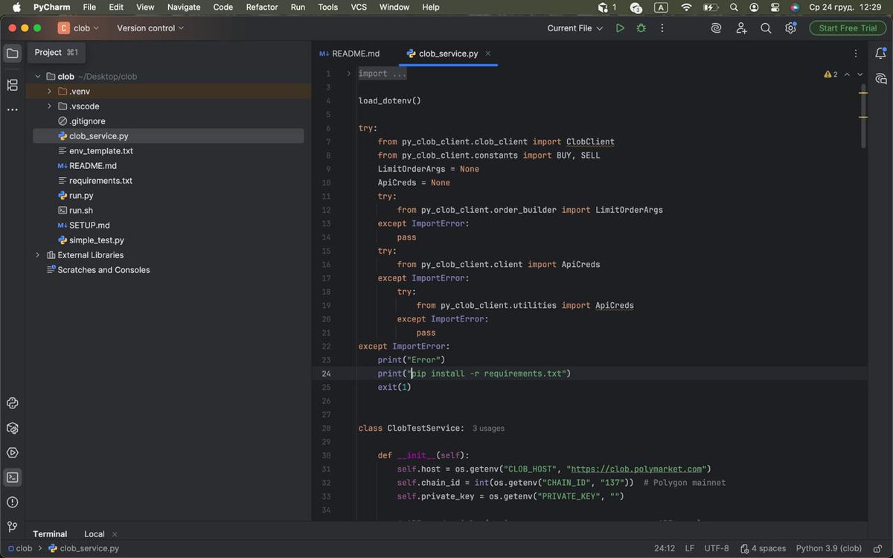The width and height of the screenshot is (893, 558).
Task: Open the Structure tool window
Action: coord(12,85)
